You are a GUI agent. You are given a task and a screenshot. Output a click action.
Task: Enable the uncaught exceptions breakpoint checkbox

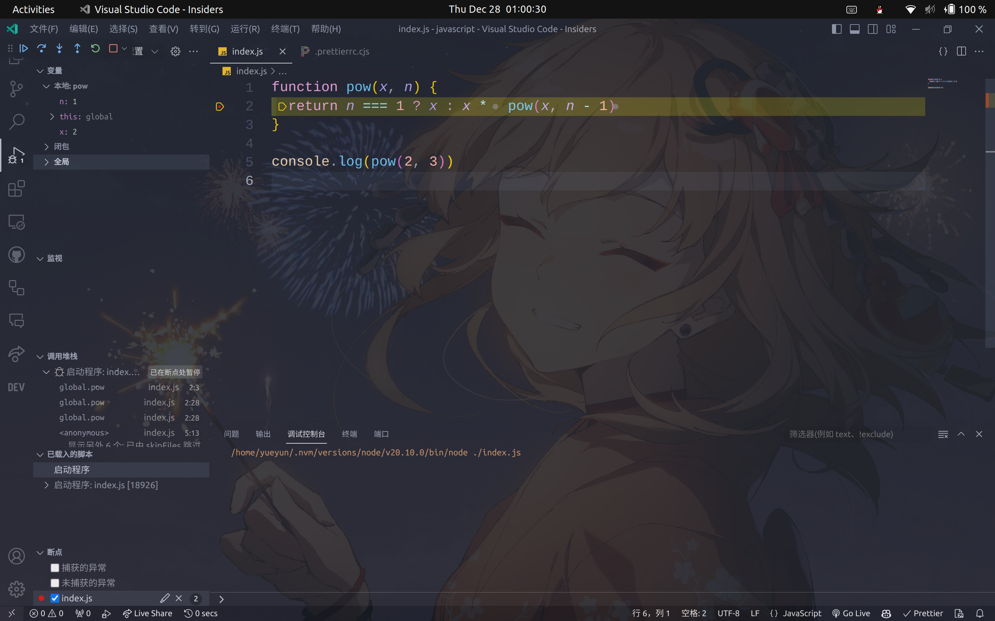point(55,583)
